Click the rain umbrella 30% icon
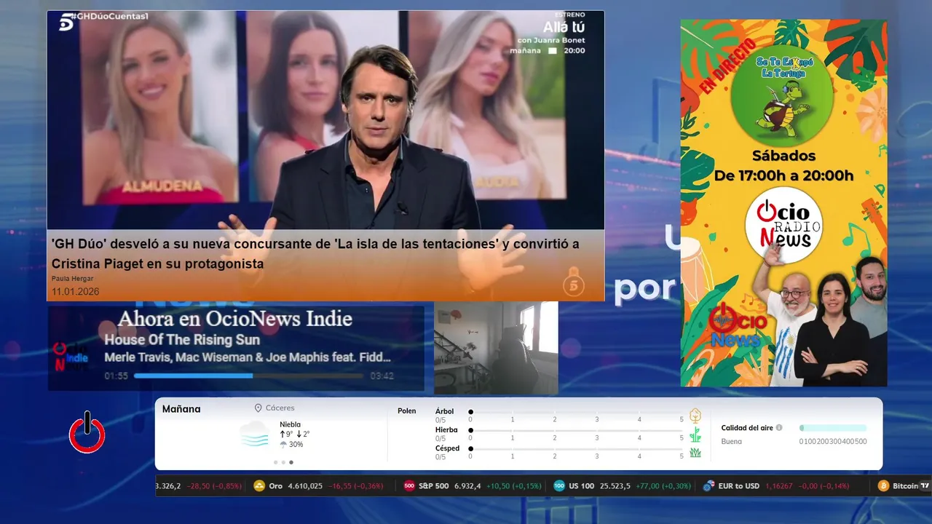 point(284,445)
